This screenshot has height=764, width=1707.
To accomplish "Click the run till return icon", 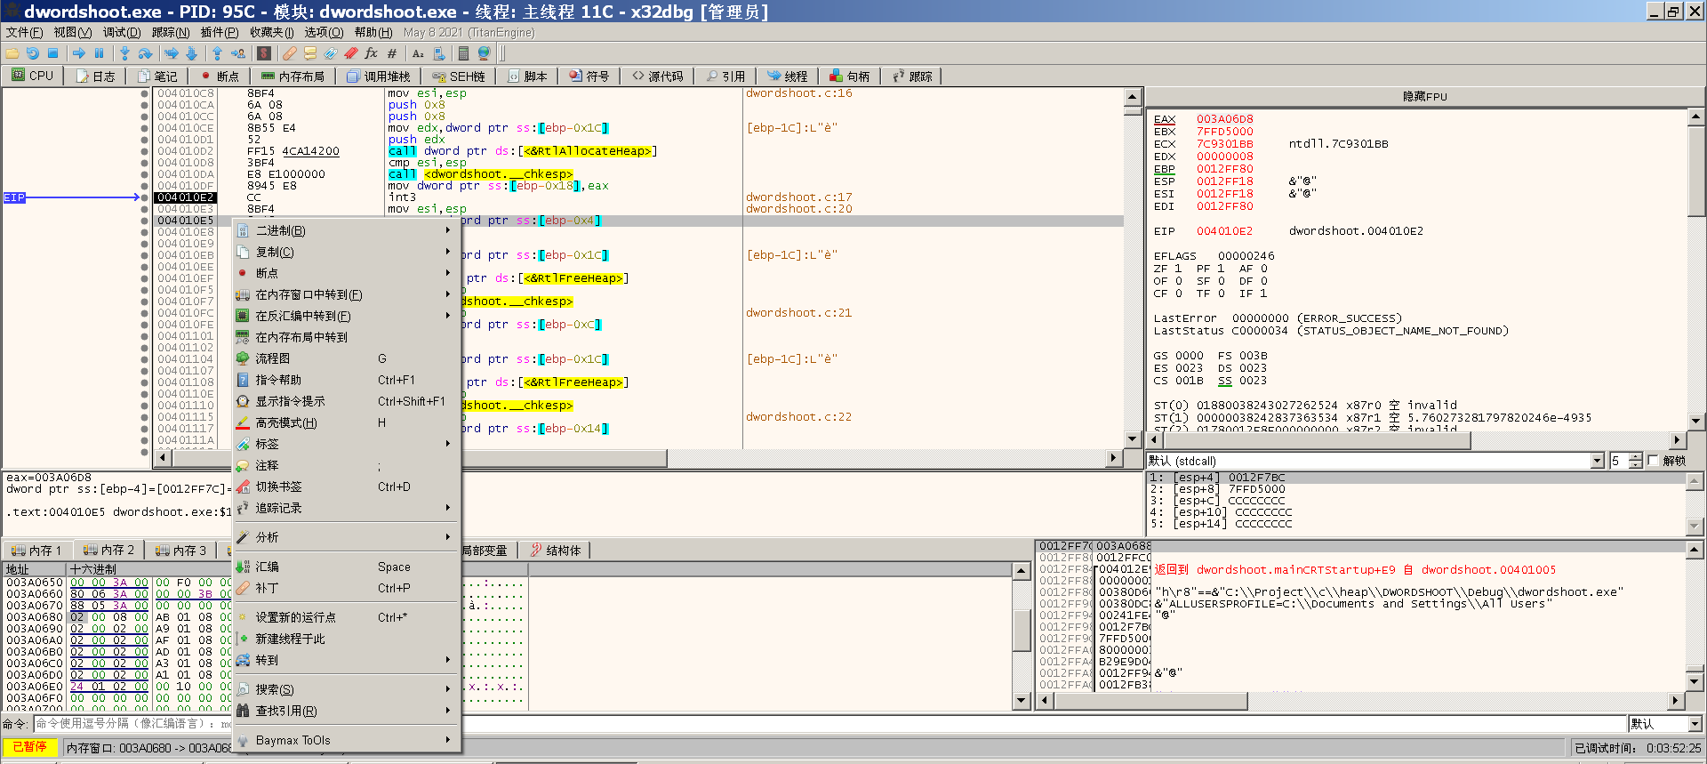I will pos(217,53).
